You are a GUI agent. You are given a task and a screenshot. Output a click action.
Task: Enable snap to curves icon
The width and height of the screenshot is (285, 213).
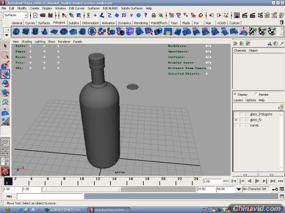(179, 15)
